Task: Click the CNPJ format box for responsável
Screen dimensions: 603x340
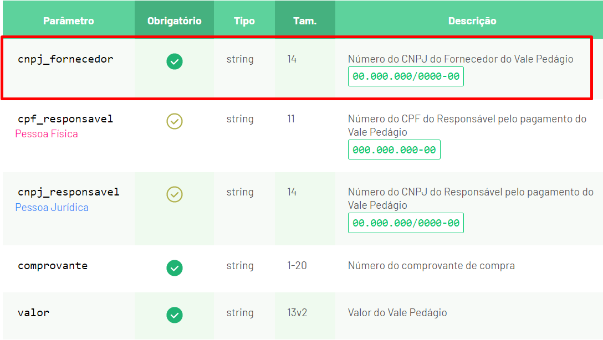Action: [406, 223]
